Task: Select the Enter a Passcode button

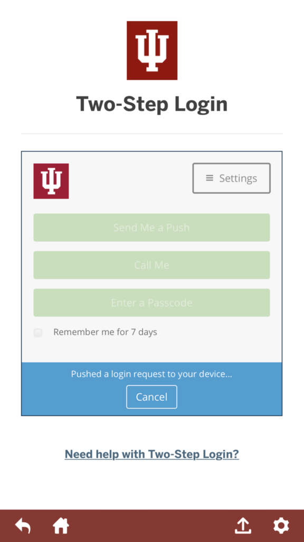Action: pos(151,303)
